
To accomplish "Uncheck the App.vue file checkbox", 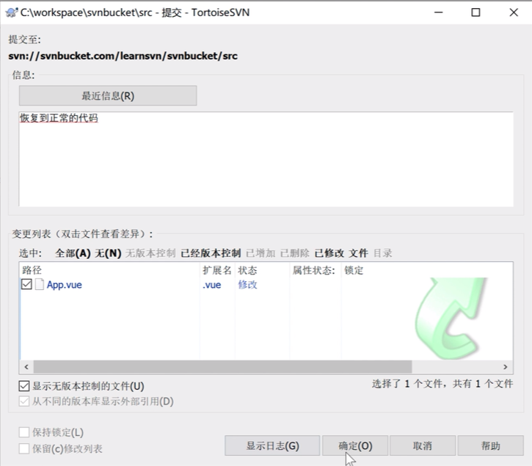I will point(26,284).
